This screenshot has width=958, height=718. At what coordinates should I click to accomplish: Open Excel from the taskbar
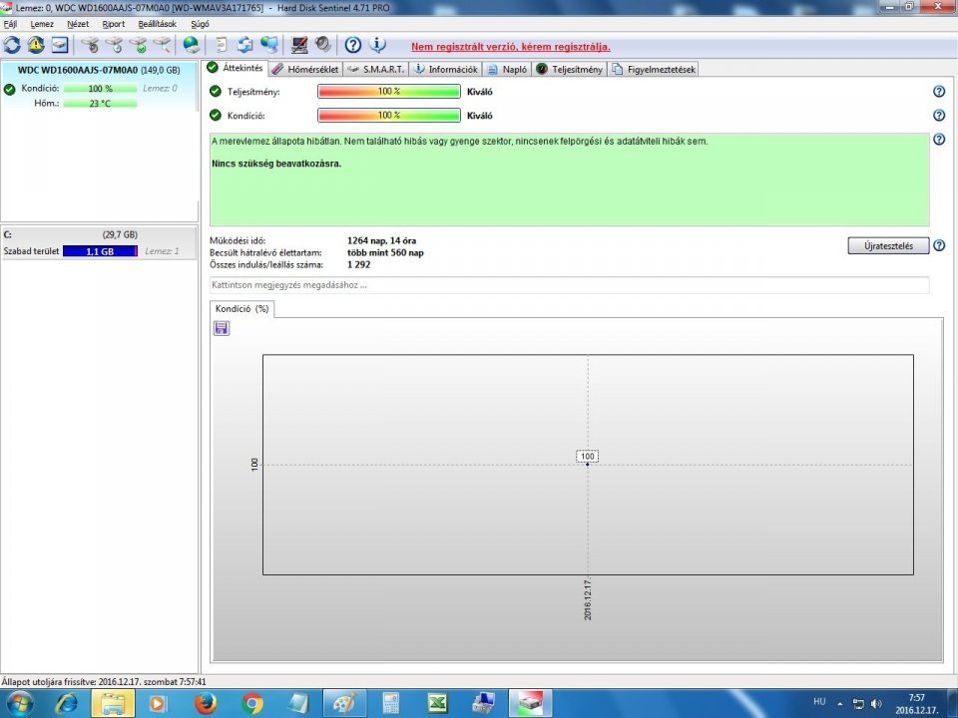tap(437, 703)
